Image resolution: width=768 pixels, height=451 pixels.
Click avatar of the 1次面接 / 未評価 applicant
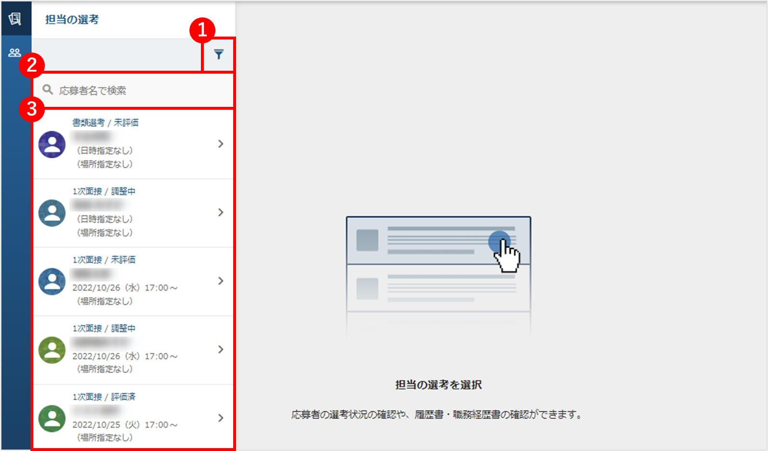(52, 282)
